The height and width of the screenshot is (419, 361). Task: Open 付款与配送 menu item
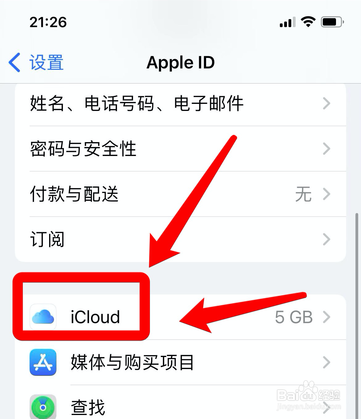[180, 194]
